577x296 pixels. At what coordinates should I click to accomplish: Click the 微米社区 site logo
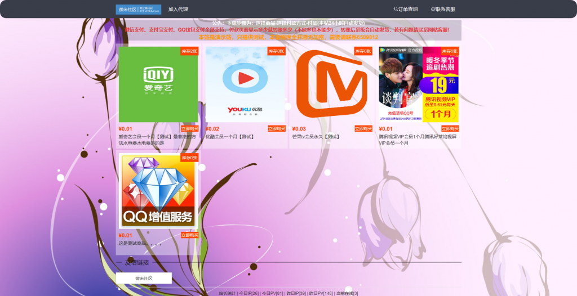coord(139,9)
